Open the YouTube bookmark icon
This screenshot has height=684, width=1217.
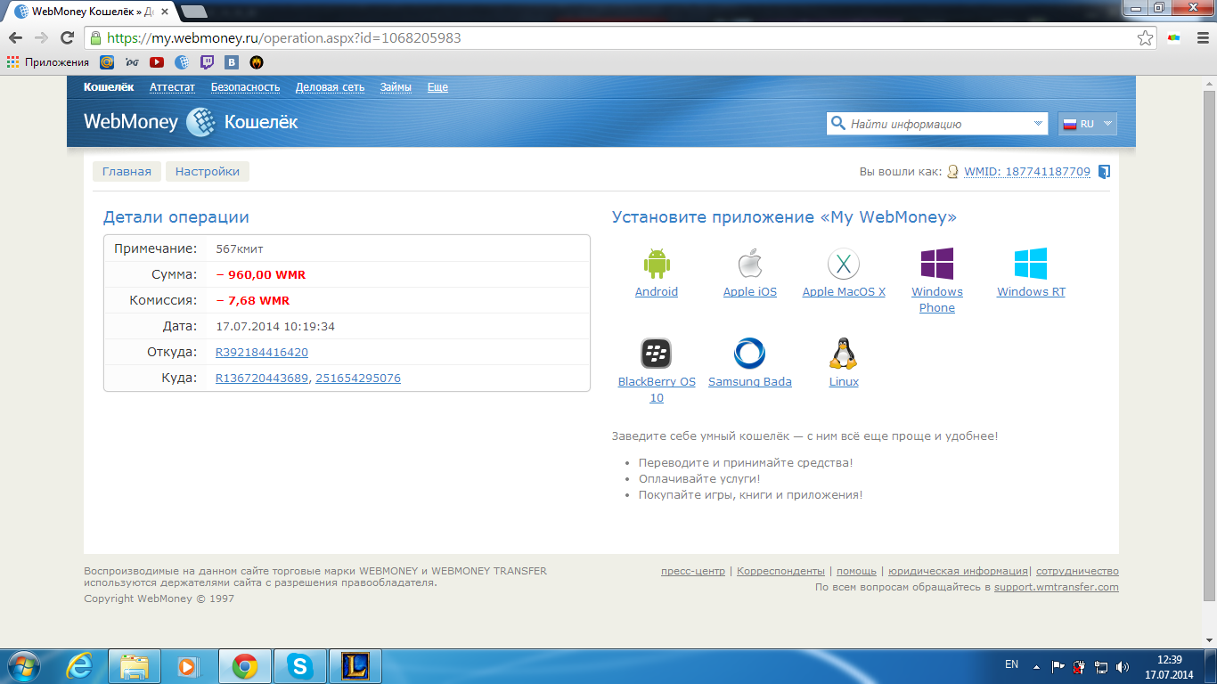point(157,62)
